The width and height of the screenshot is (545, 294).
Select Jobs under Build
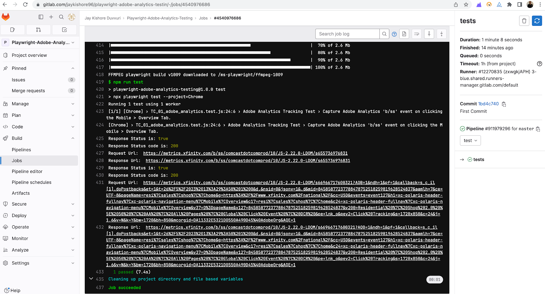[40, 161]
